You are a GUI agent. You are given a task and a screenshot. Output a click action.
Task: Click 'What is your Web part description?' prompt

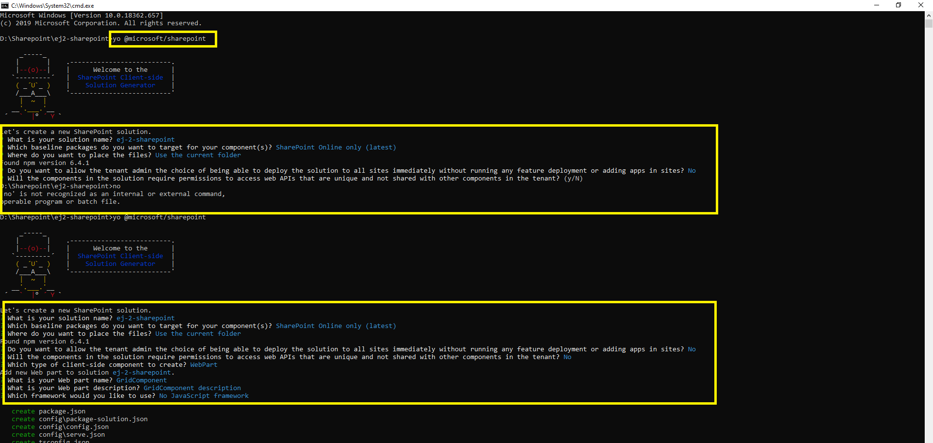pos(73,388)
